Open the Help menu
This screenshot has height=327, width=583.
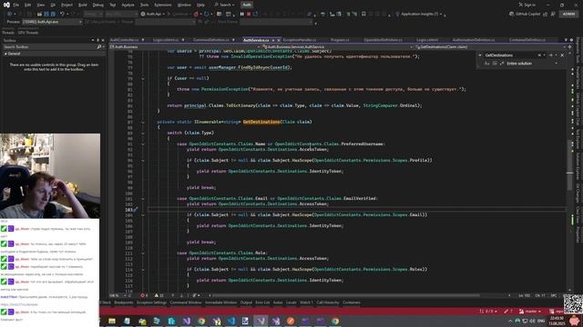click(200, 5)
